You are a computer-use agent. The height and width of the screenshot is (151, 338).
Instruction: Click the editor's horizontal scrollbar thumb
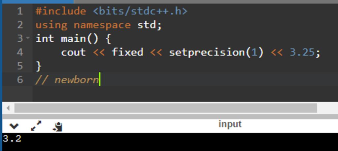(165, 108)
